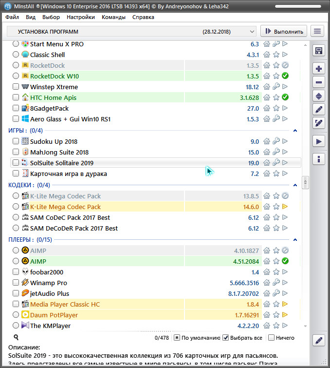Open the 'УСТАНОВКА ПРОГРАММ' dropdown

pos(132,31)
